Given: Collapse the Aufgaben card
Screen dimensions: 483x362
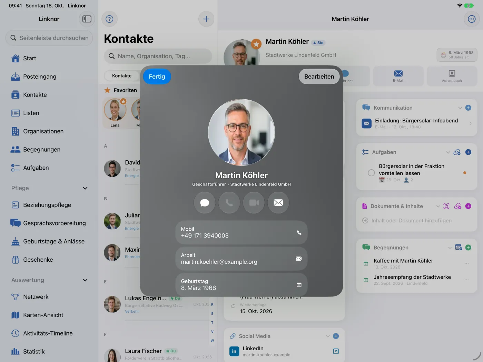Looking at the screenshot, I should coord(448,152).
